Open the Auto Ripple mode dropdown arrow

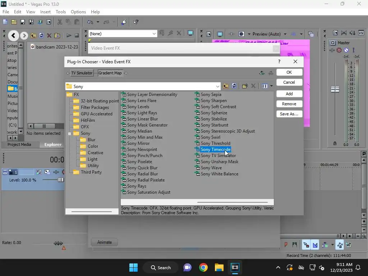click(332, 245)
